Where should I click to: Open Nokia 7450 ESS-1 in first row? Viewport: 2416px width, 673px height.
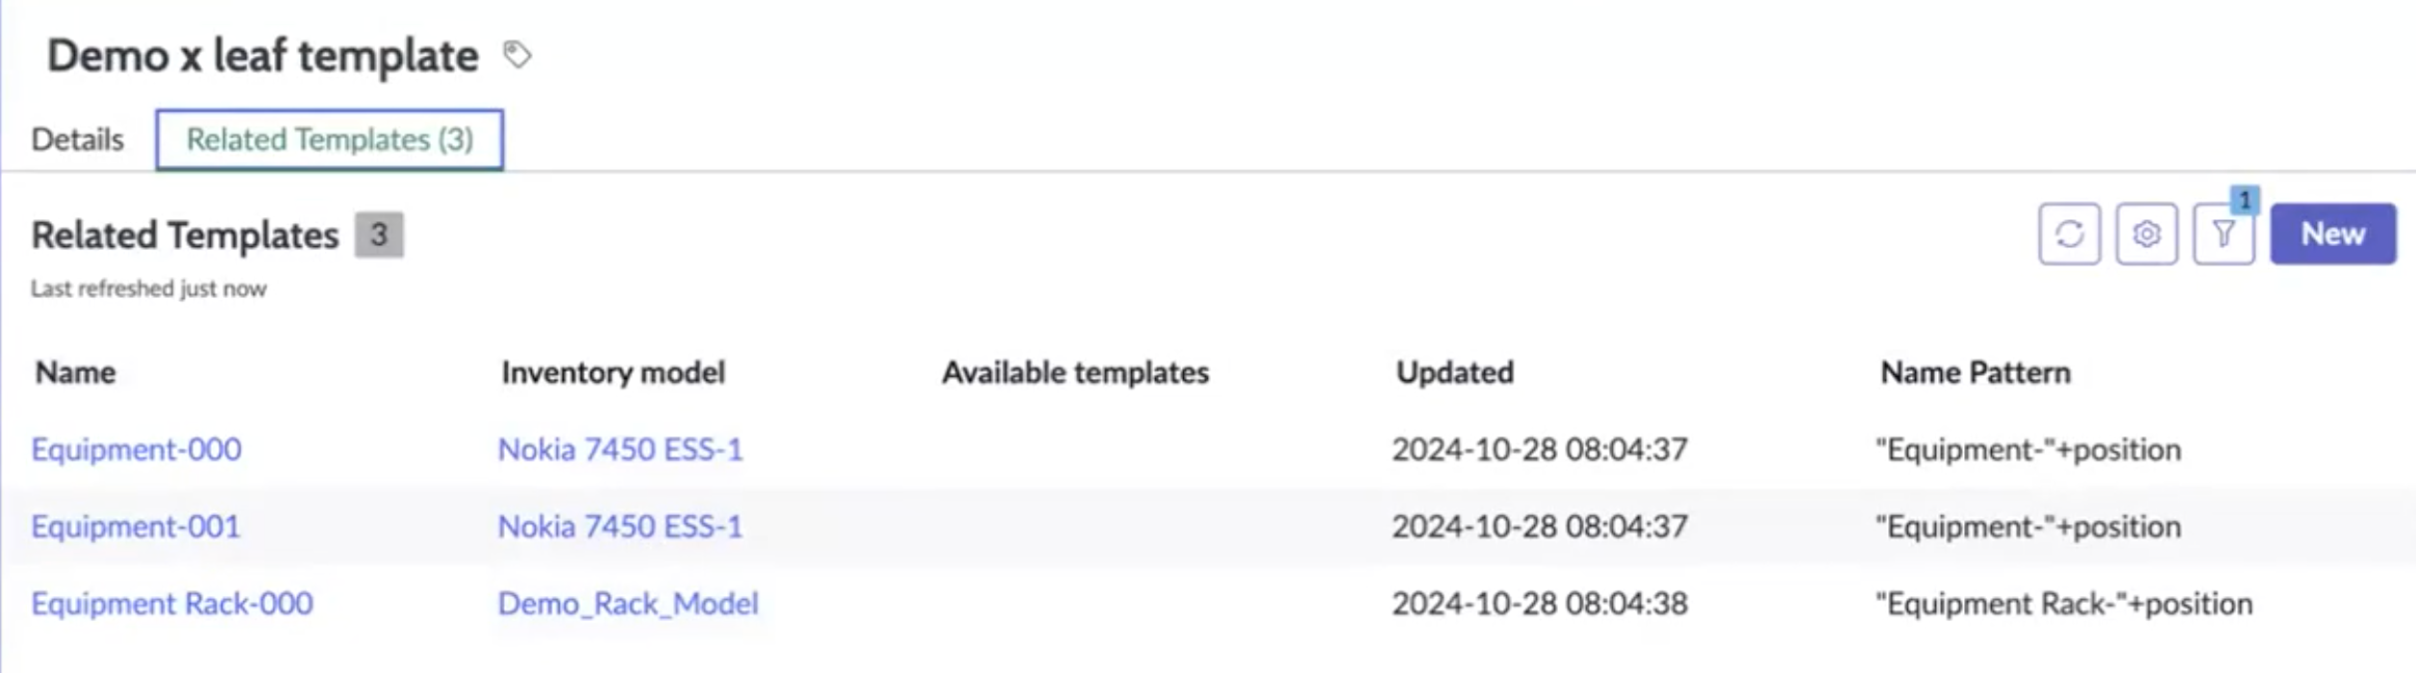(x=620, y=449)
